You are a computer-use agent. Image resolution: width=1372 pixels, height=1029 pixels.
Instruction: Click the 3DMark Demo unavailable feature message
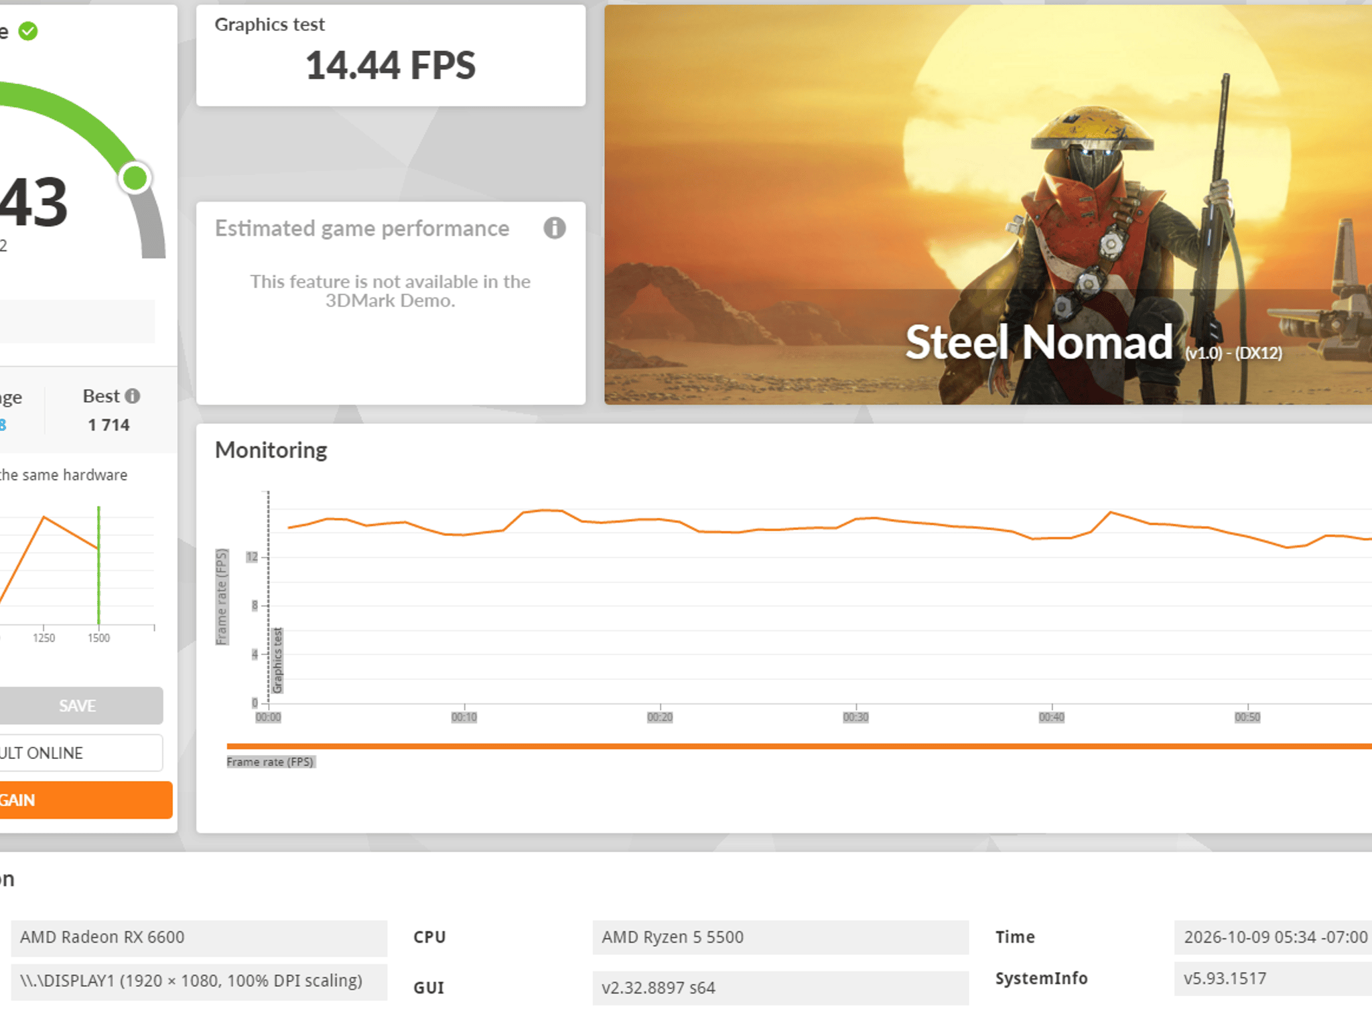[x=391, y=291]
